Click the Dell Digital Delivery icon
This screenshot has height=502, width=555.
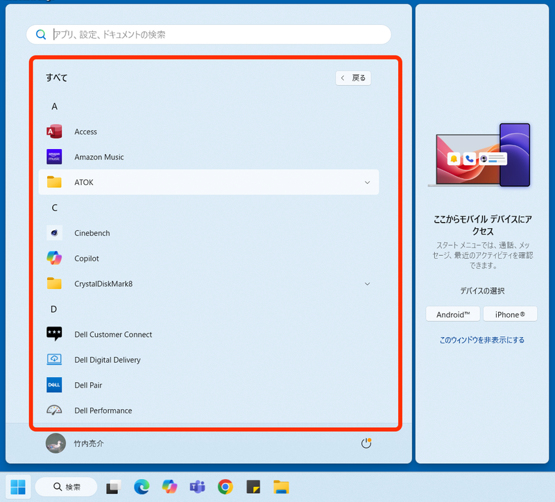point(54,359)
